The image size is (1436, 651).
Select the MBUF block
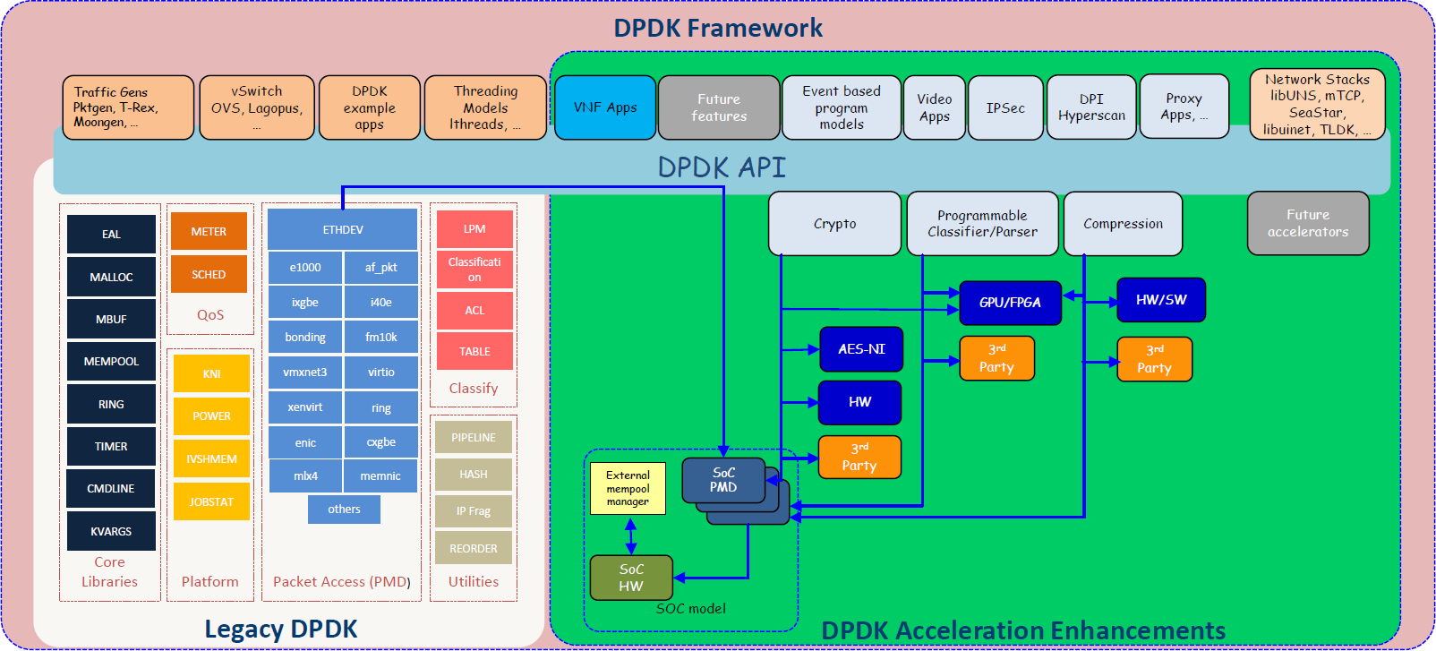(111, 319)
